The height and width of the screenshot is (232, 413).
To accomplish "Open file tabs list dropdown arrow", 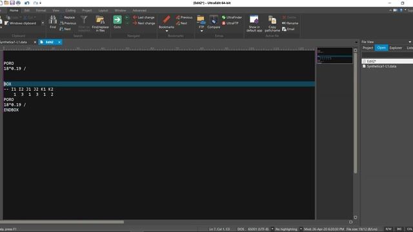I will (356, 42).
